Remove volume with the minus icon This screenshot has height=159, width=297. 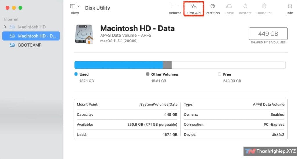pyautogui.click(x=179, y=6)
